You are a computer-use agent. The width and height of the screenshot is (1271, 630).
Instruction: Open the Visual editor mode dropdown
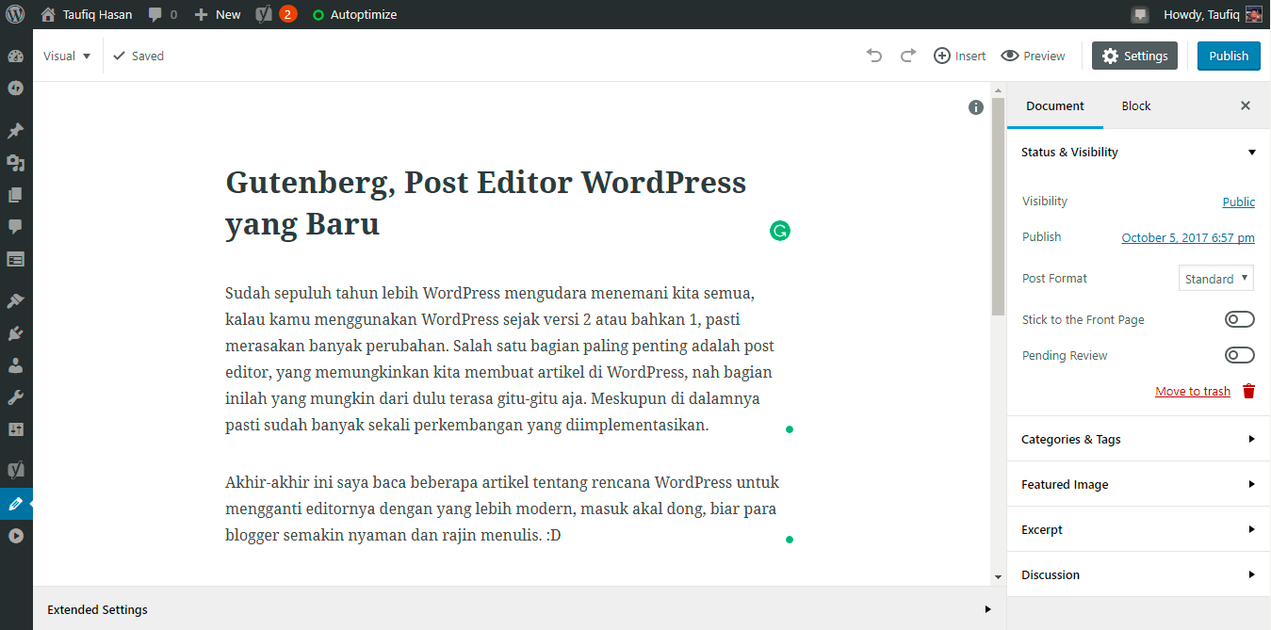(67, 56)
